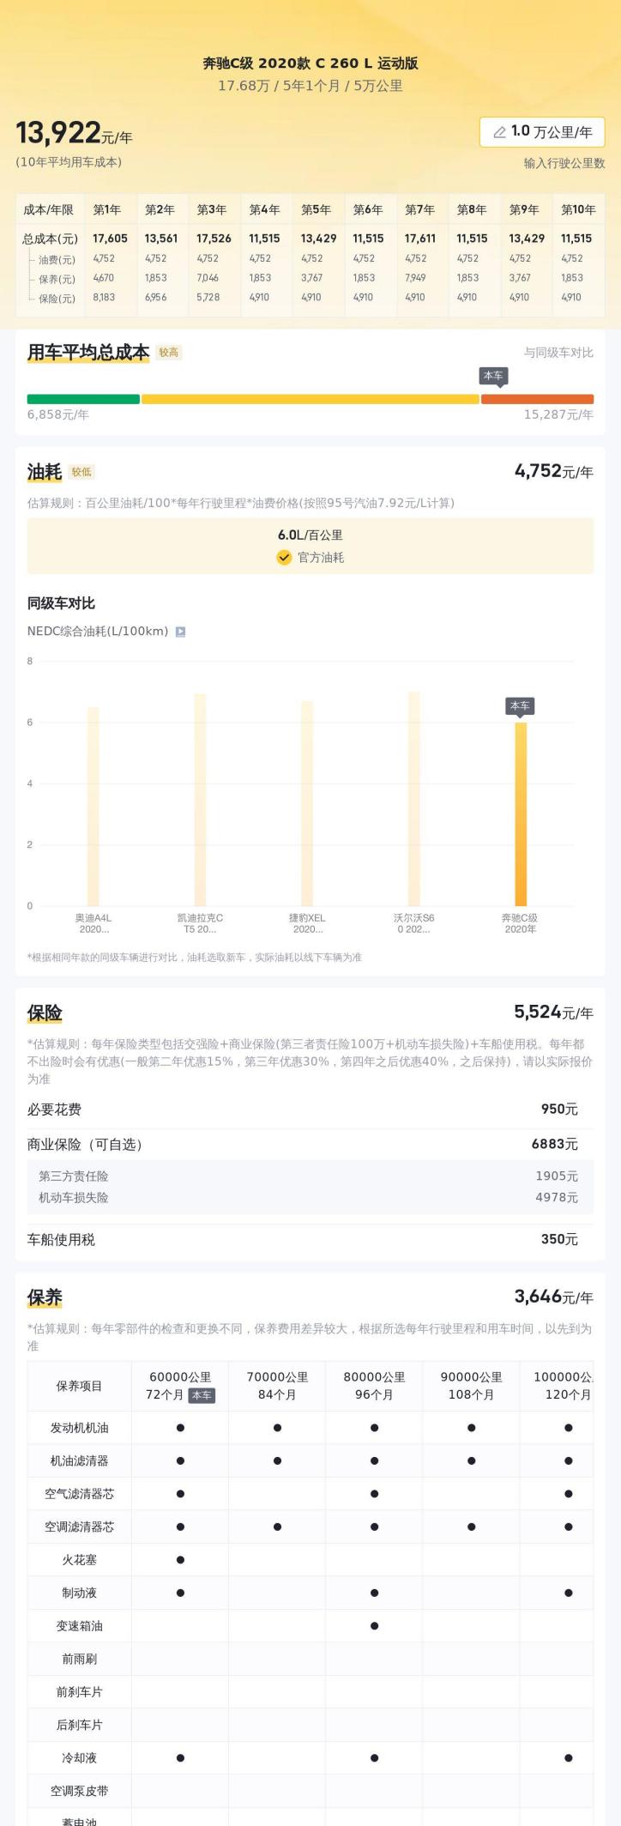Tap the 沃尔沃S60 bar in the fuel chart
Viewport: 621px width, 1826px height.
click(x=414, y=798)
